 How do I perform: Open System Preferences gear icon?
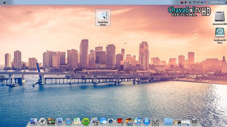point(155,121)
